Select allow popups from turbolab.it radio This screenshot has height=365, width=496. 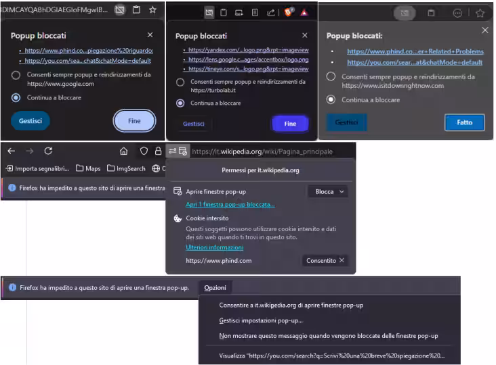[x=180, y=82]
